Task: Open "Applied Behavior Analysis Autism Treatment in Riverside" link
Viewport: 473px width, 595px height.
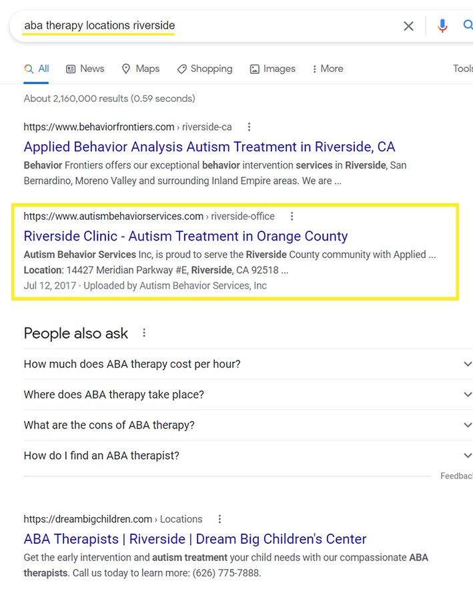Action: [x=209, y=147]
